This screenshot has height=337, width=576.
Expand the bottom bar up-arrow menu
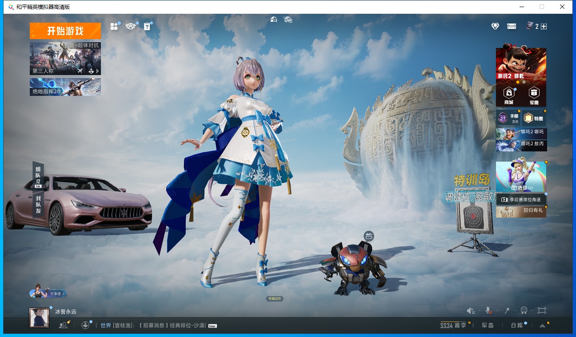[542, 325]
